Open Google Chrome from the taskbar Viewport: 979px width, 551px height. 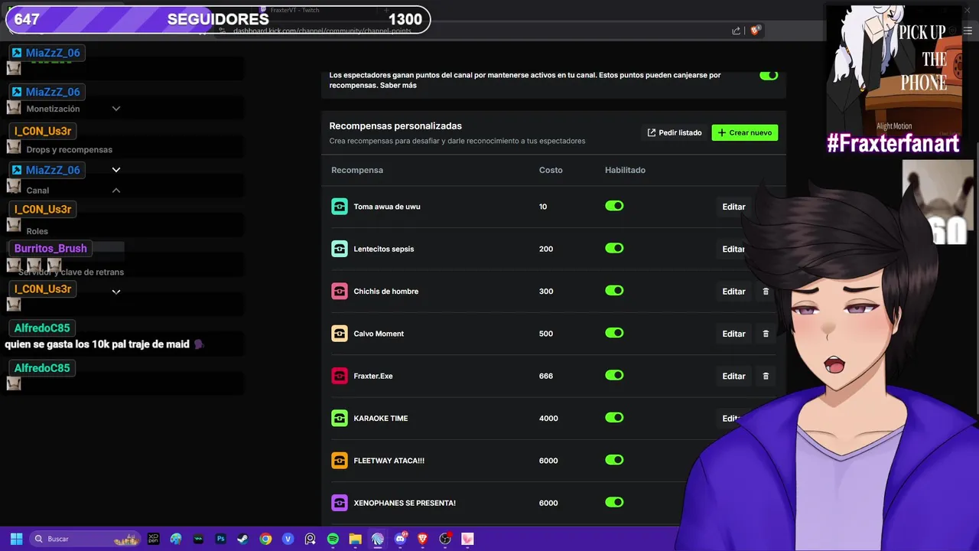[265, 539]
